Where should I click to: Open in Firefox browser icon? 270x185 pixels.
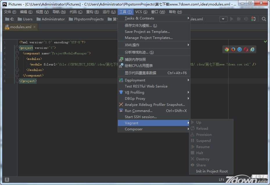(233, 49)
